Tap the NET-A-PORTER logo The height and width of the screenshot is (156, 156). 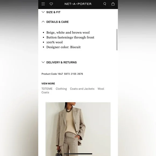coord(78,4)
